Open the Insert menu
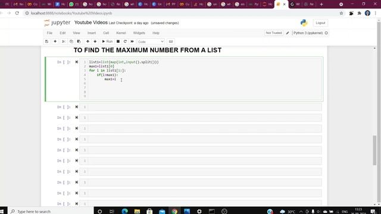 (92, 33)
